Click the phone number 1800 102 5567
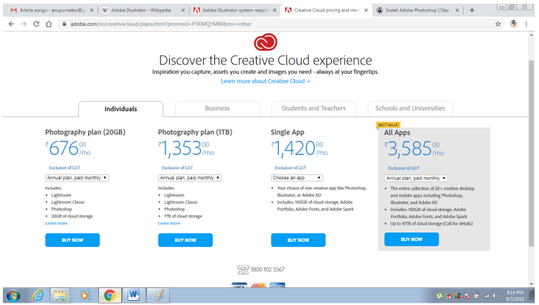This screenshot has width=539, height=305. coord(268,270)
